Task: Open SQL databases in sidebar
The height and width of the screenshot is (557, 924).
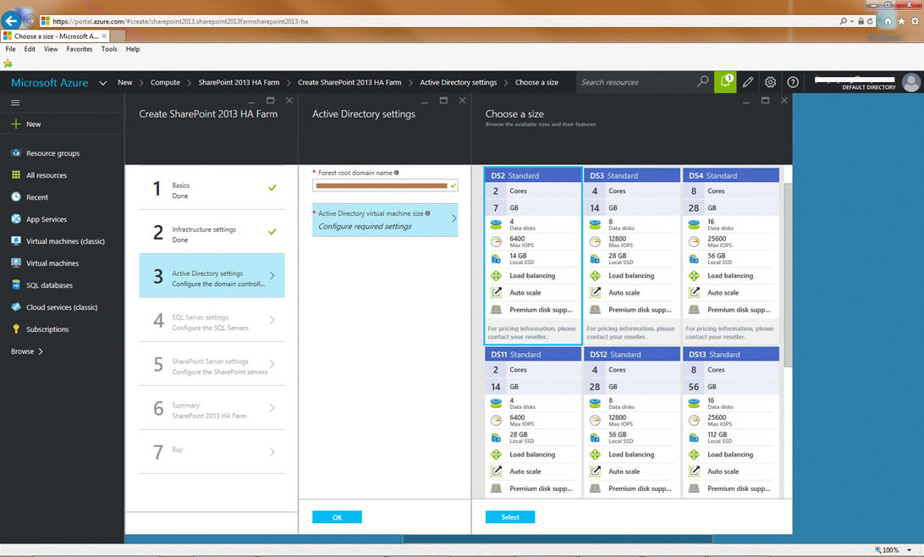Action: (49, 285)
